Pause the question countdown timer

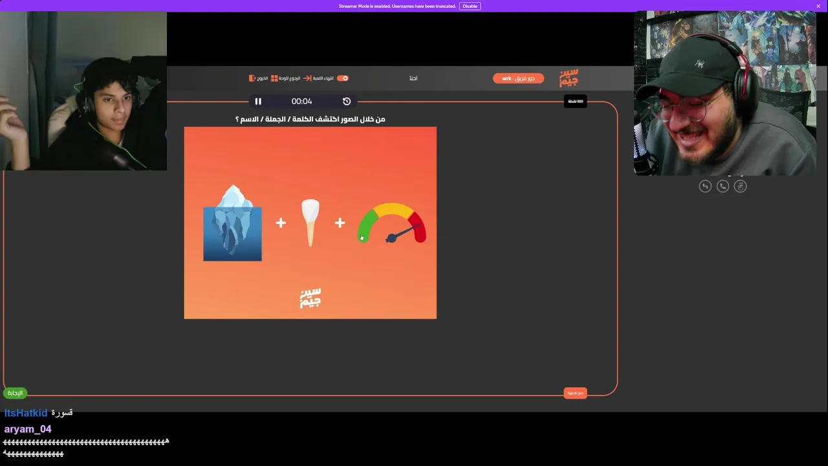tap(258, 102)
